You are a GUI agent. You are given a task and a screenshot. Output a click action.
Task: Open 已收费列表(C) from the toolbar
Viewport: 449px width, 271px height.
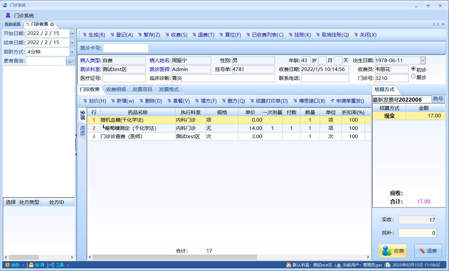264,35
